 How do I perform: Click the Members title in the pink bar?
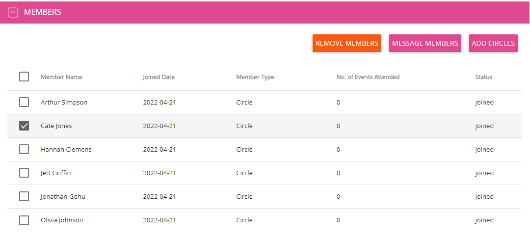(43, 12)
